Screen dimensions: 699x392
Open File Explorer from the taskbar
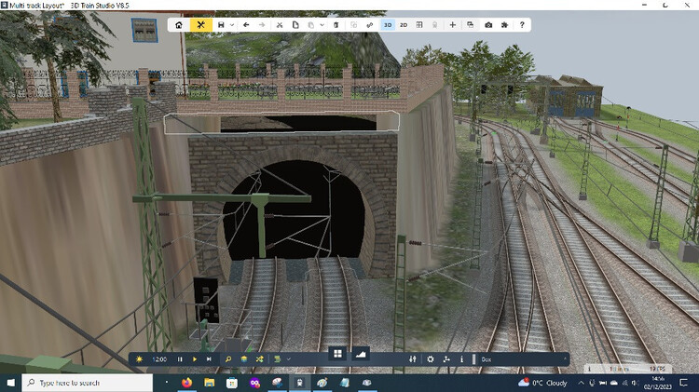pyautogui.click(x=209, y=383)
